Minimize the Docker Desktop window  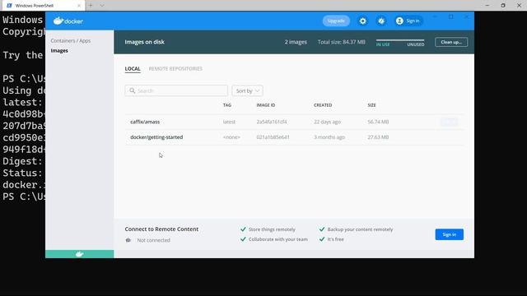435,16
